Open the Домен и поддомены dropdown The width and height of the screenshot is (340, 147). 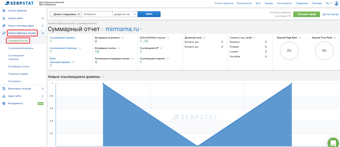(x=66, y=14)
